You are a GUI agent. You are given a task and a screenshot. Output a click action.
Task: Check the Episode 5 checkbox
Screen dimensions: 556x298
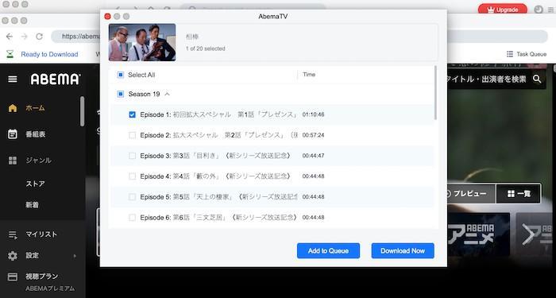pyautogui.click(x=133, y=197)
